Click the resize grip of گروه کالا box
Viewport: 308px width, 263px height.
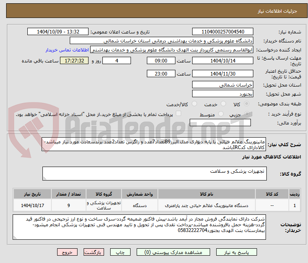click(44, 178)
